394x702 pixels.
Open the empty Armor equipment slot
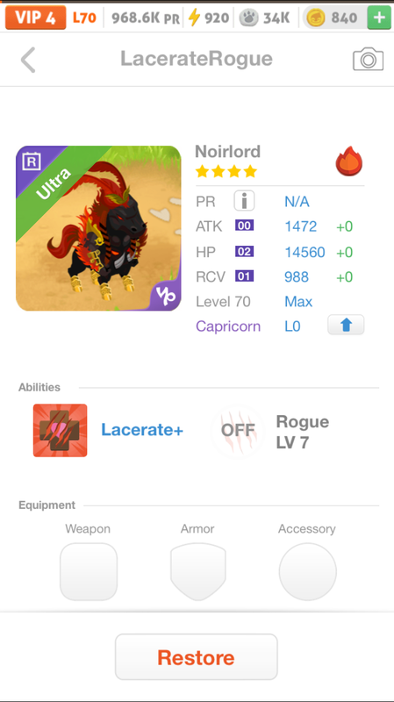coord(198,572)
